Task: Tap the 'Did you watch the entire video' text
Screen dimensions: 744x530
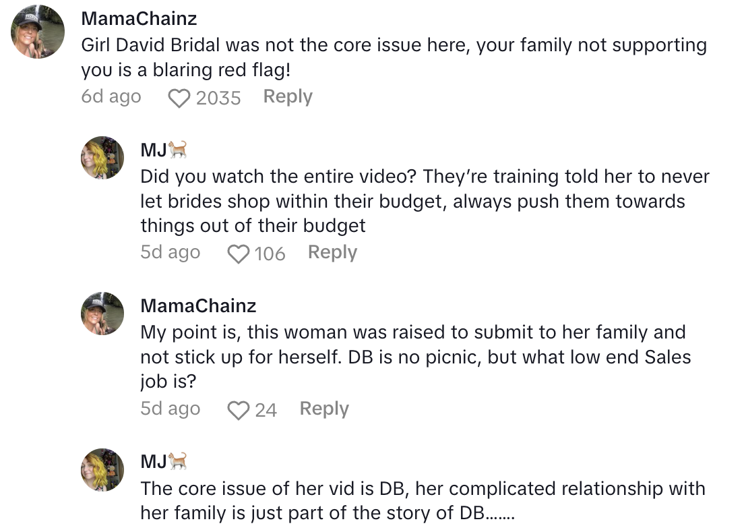Action: coord(425,201)
